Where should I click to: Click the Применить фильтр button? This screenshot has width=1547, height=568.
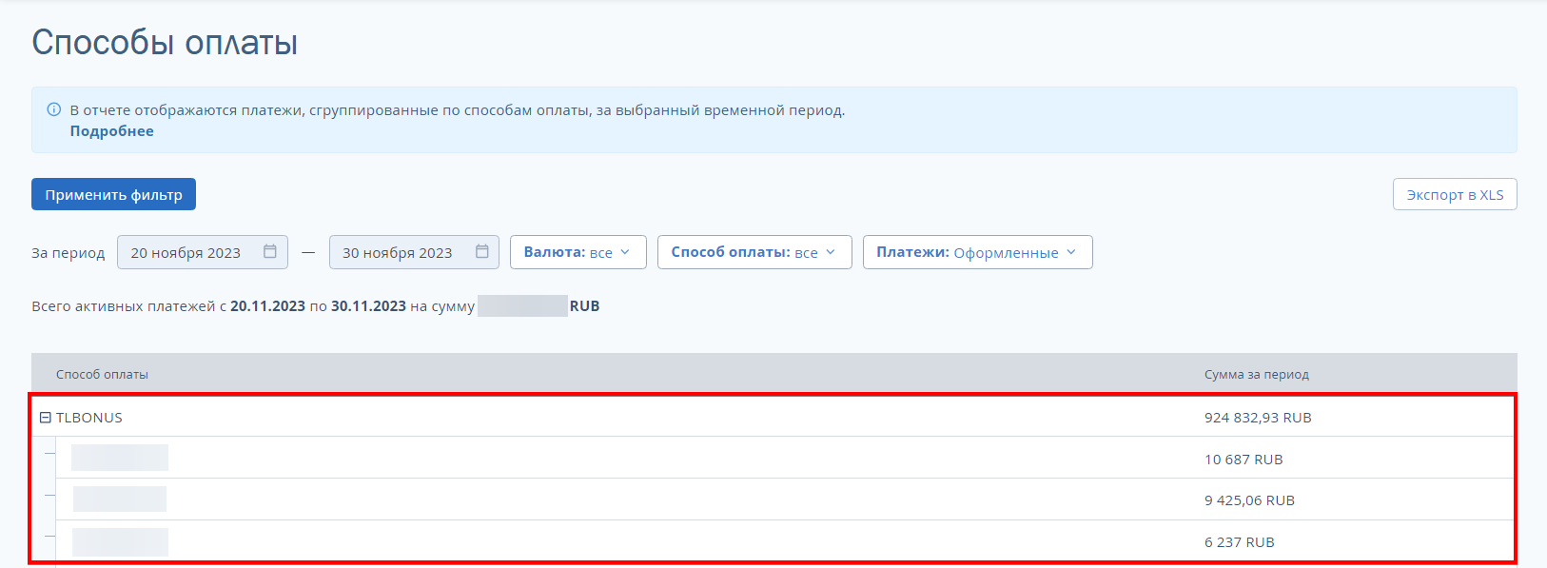(113, 194)
